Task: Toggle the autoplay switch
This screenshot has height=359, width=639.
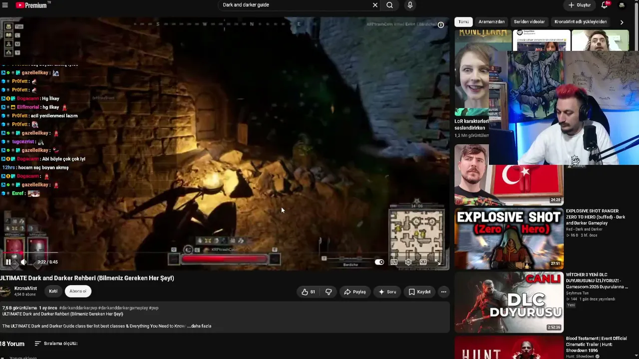Action: tap(379, 262)
